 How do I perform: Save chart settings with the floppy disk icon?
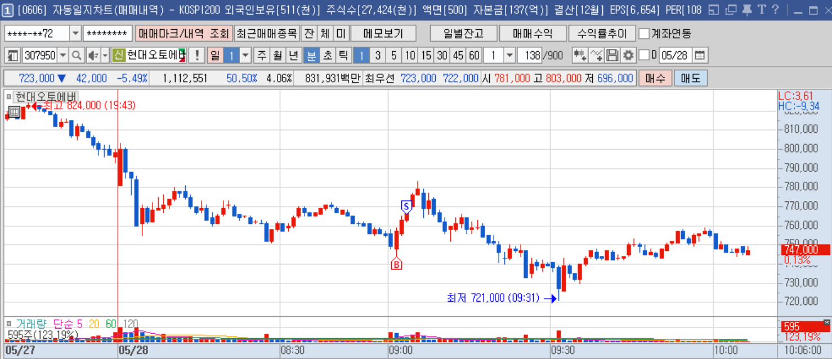coord(612,55)
